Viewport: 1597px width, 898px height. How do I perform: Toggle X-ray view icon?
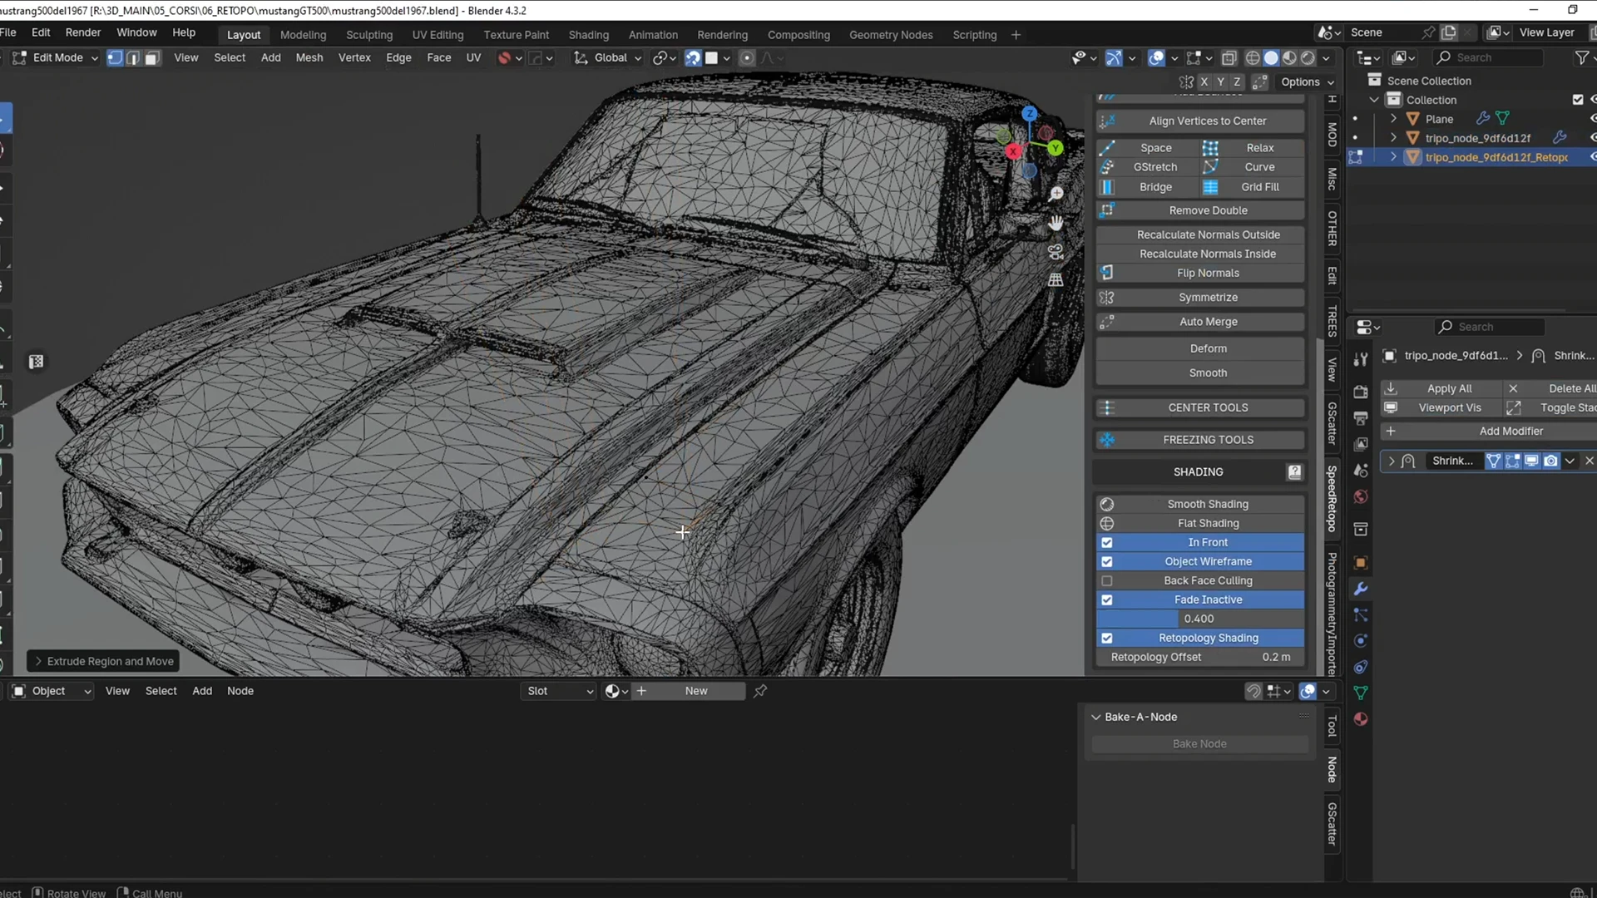click(x=1229, y=58)
